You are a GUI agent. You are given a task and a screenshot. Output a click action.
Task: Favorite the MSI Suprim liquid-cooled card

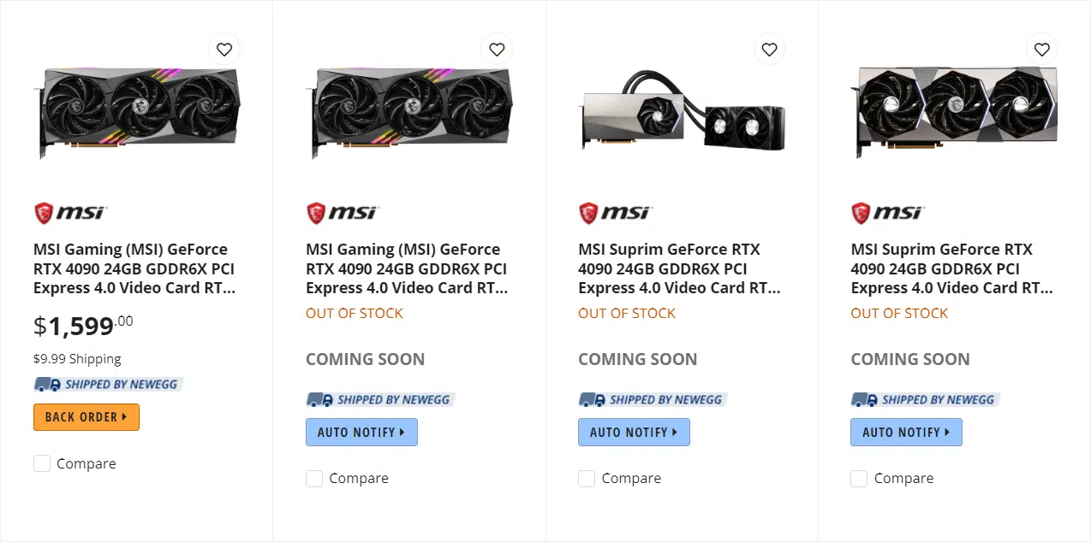[769, 50]
